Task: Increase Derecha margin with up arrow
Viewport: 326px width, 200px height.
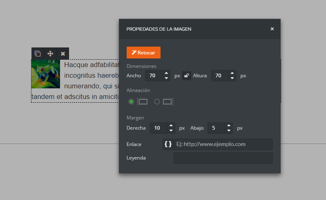Action: point(171,126)
